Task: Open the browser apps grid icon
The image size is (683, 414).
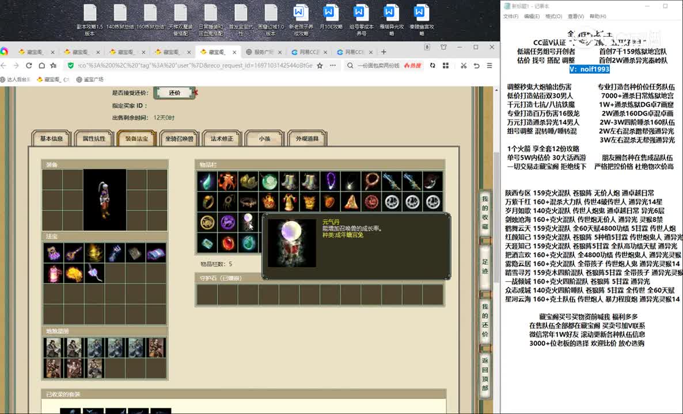Action: coord(446,65)
